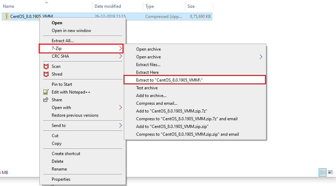Image resolution: width=336 pixels, height=186 pixels.
Task: Open the 7-Zip menu entry
Action: coord(81,49)
